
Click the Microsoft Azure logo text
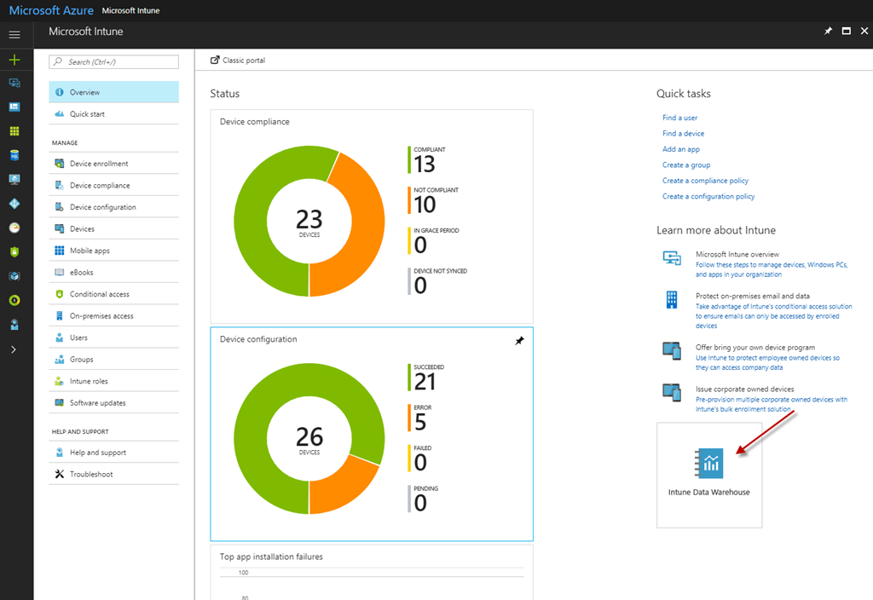(51, 10)
